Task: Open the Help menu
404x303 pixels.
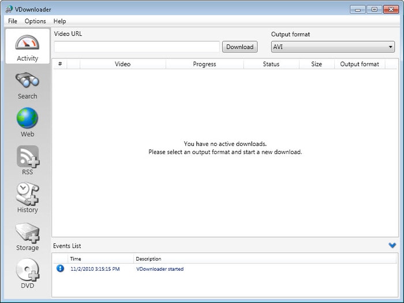Action: pyautogui.click(x=59, y=21)
